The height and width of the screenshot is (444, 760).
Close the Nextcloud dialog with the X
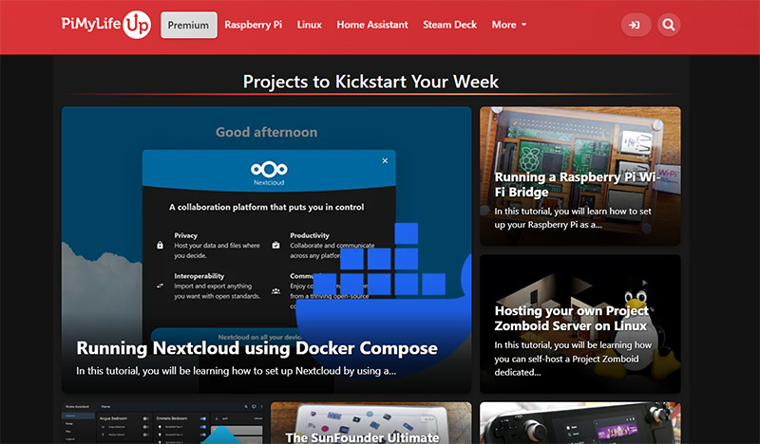(x=385, y=160)
